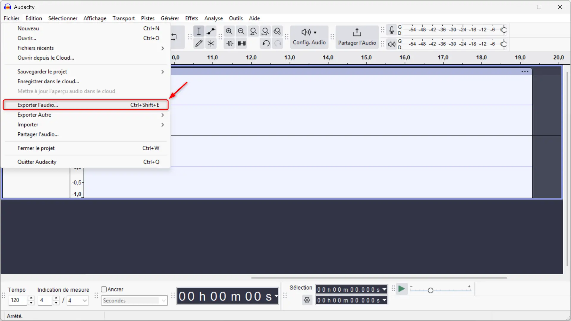The width and height of the screenshot is (571, 321).
Task: Expand Exporter Autre submenu
Action: (x=86, y=115)
